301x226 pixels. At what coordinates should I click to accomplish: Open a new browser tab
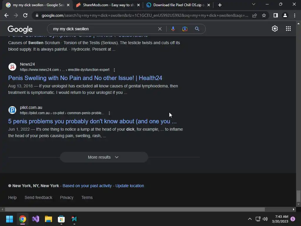220,5
